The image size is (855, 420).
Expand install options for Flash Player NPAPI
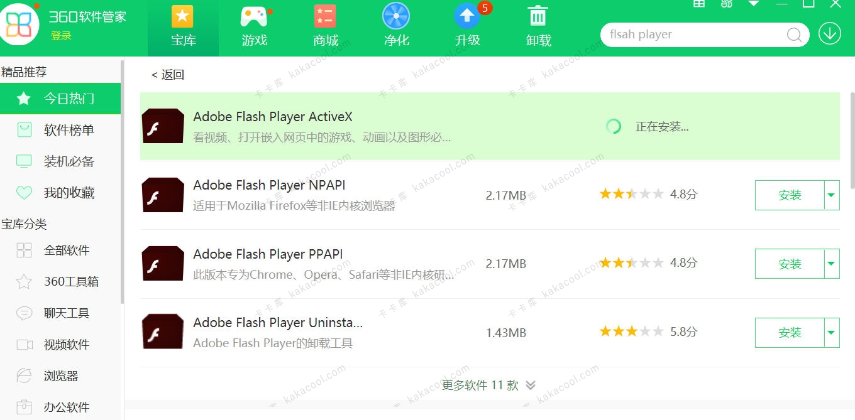[x=832, y=195]
